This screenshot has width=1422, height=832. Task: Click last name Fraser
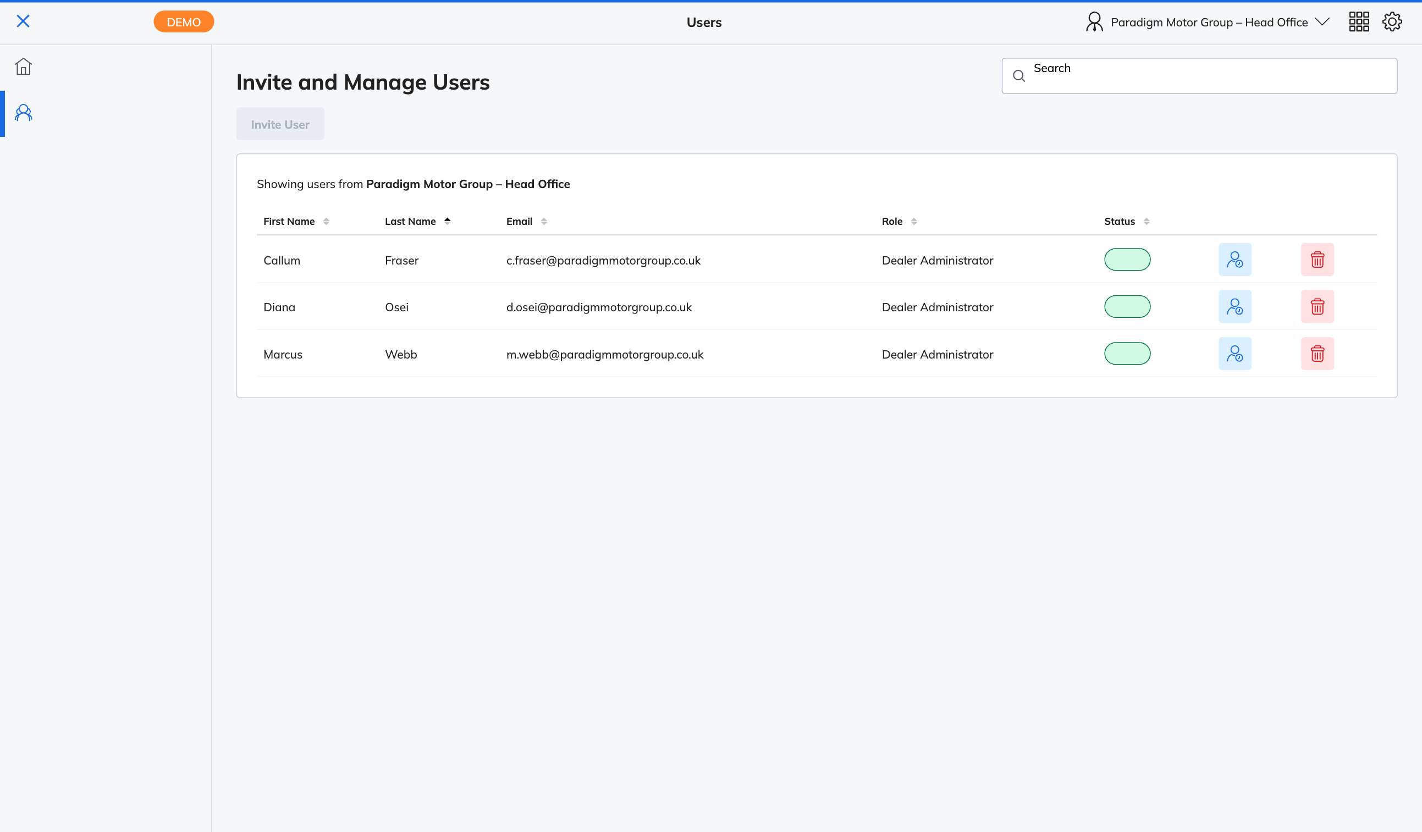(x=401, y=260)
